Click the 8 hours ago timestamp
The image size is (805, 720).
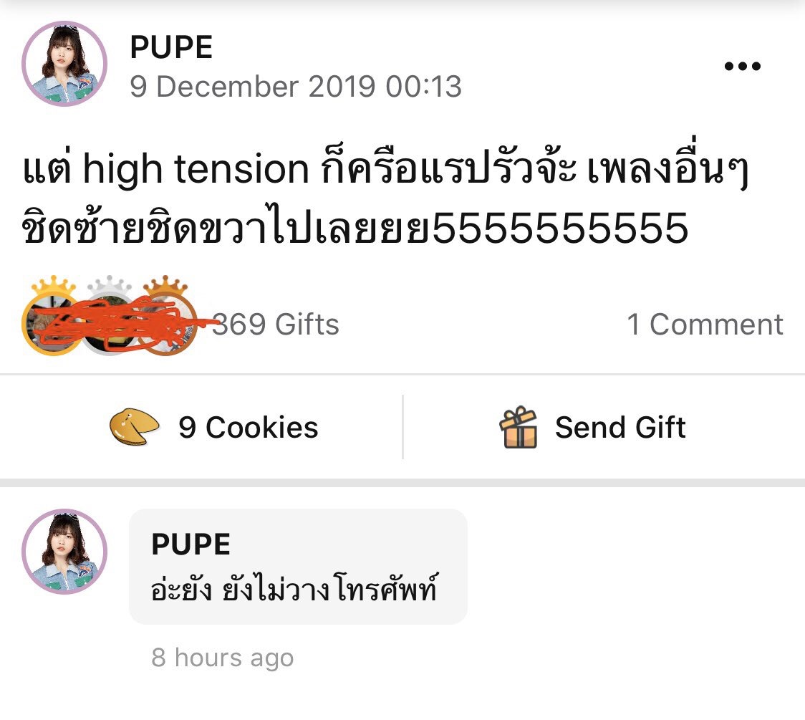(x=222, y=658)
